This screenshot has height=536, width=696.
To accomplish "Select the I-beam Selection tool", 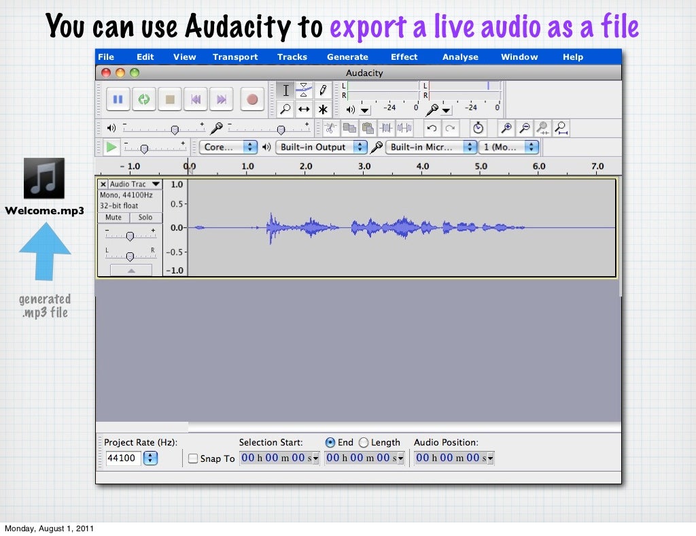I will click(285, 90).
